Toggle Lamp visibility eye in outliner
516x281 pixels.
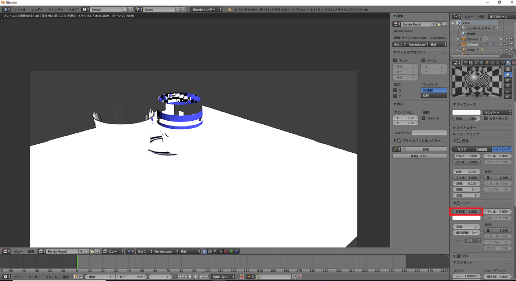(501, 50)
